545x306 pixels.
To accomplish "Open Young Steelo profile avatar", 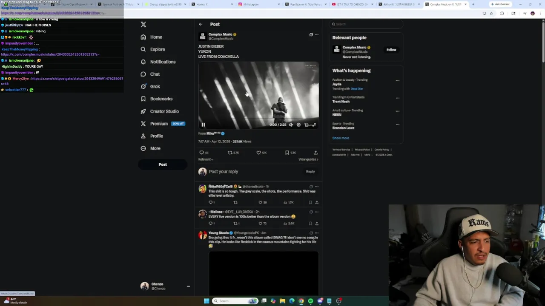I will 202,235.
